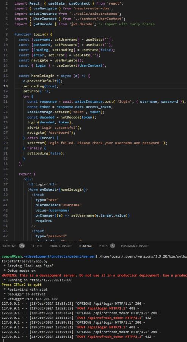Click setLoading(true) on line 18
187x342 pixels.
tap(41, 86)
